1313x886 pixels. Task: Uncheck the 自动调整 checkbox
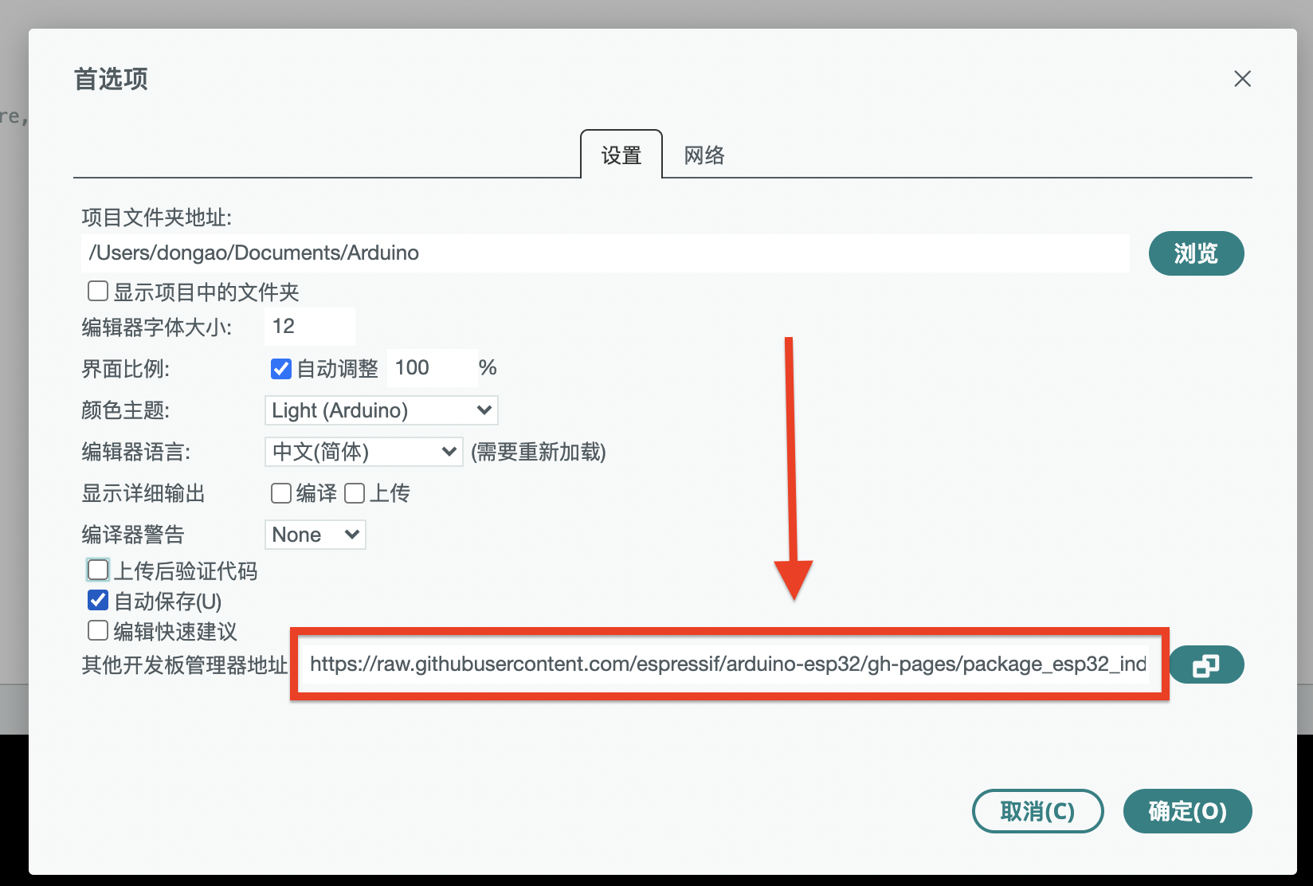[281, 368]
